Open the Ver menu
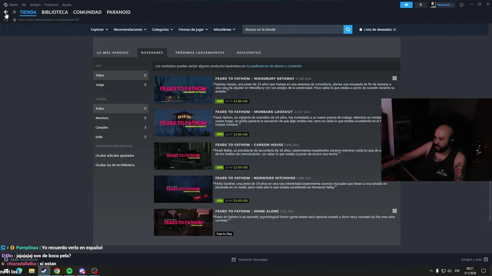 24,5
